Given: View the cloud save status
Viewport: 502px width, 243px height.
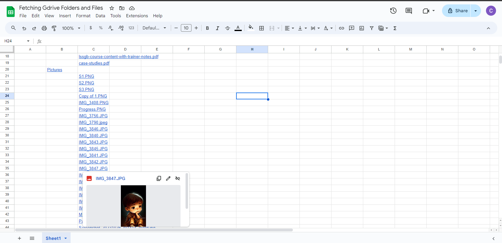Looking at the screenshot, I should 132,8.
